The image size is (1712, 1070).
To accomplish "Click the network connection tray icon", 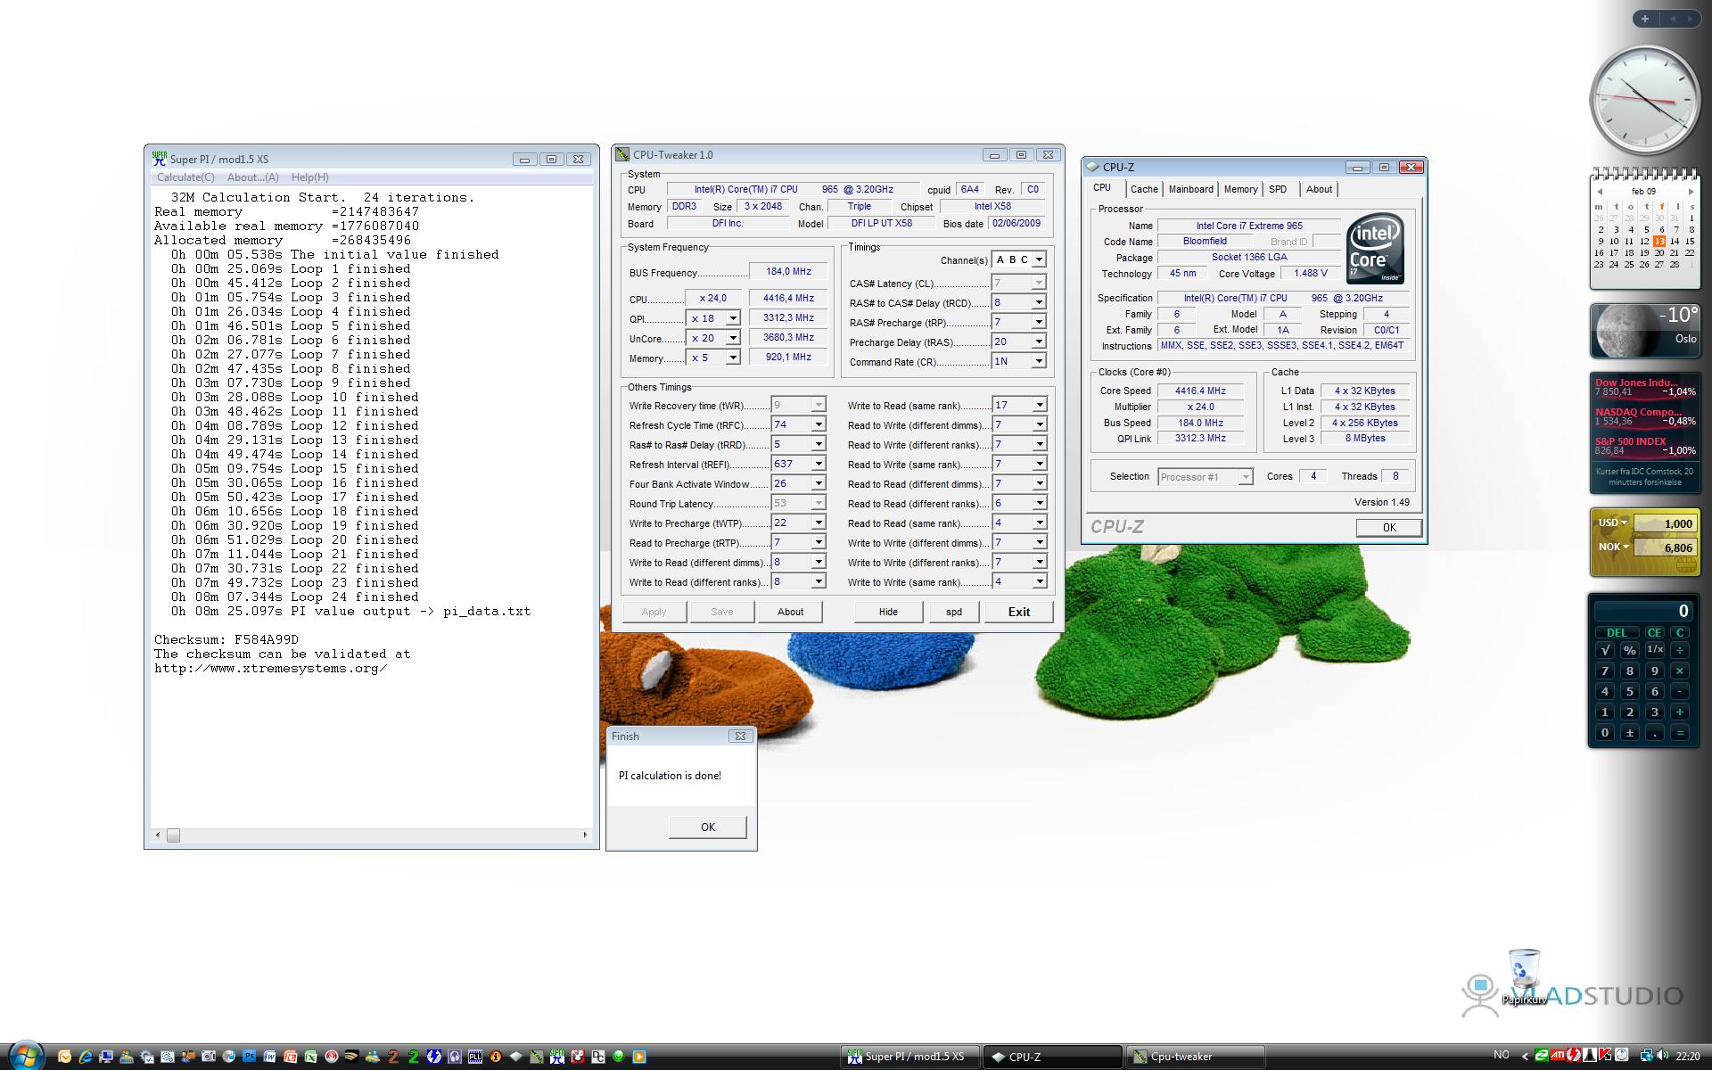I will click(x=1647, y=1056).
